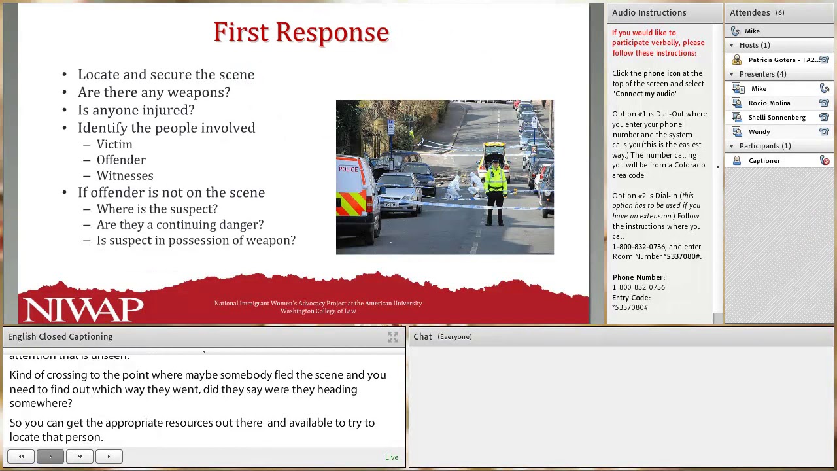Open the captioning pod dropdown arrow
The width and height of the screenshot is (837, 471).
coord(204,352)
